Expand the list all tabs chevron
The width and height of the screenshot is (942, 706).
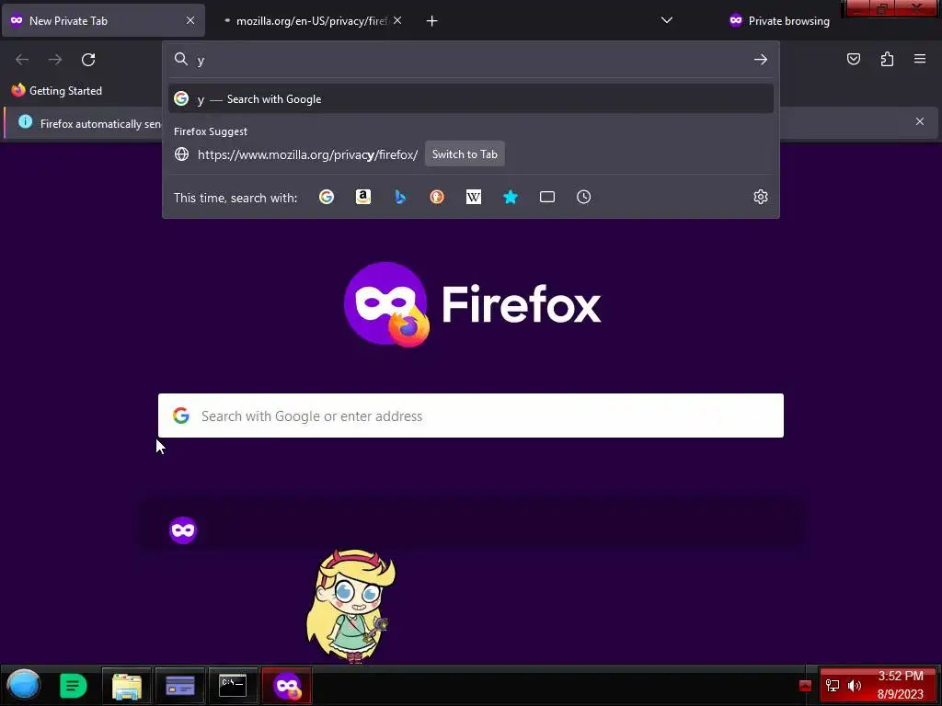point(667,20)
